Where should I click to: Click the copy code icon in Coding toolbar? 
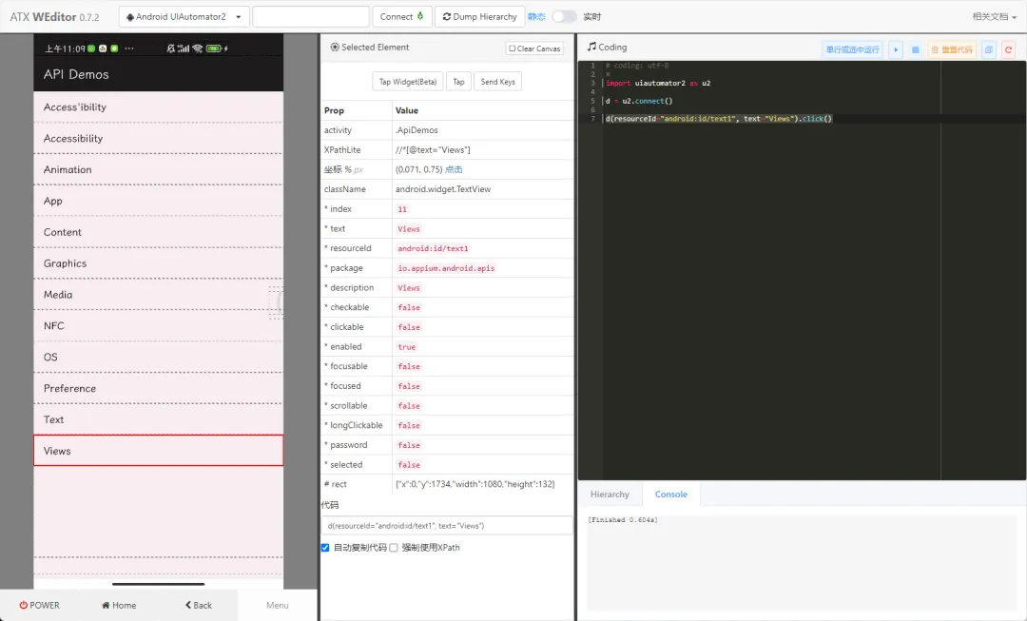[x=988, y=49]
